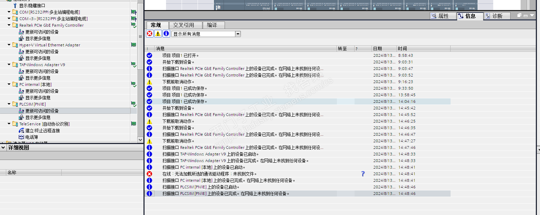
Task: Select 更新可访问的设备 under Hyper-V adapter
Action: [x=42, y=52]
